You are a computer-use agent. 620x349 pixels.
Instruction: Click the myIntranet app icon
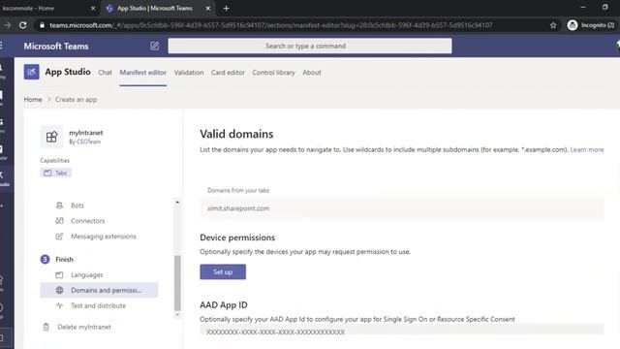point(51,137)
